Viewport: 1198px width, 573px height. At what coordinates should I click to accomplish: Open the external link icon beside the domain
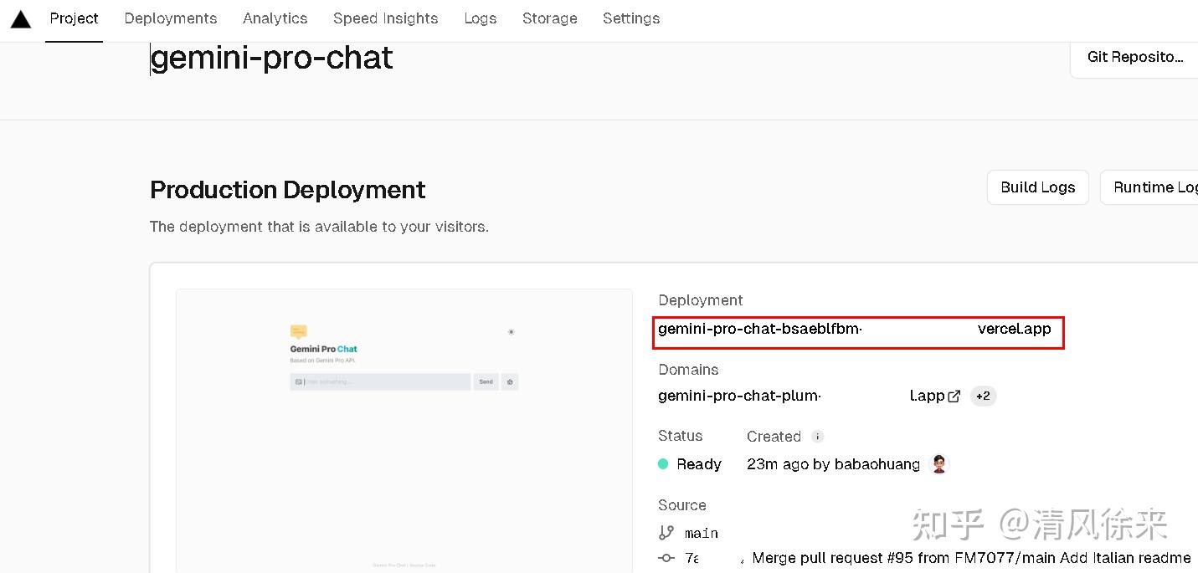point(954,396)
